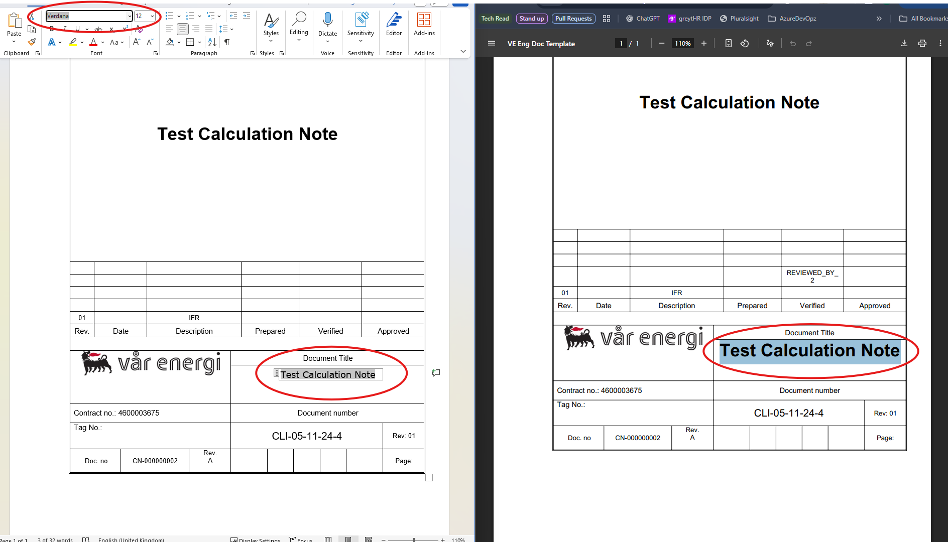Print the PDF document

922,44
